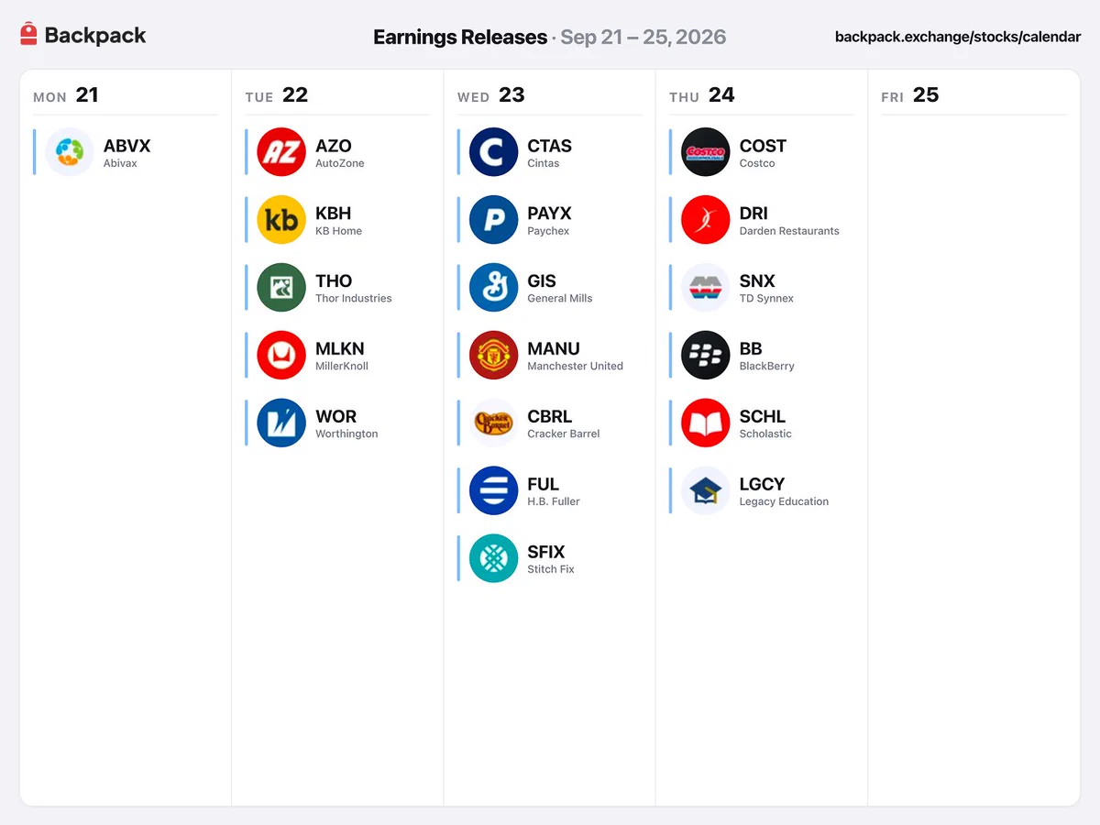Click the SCHL ticker text
Image resolution: width=1100 pixels, height=825 pixels.
tap(763, 417)
